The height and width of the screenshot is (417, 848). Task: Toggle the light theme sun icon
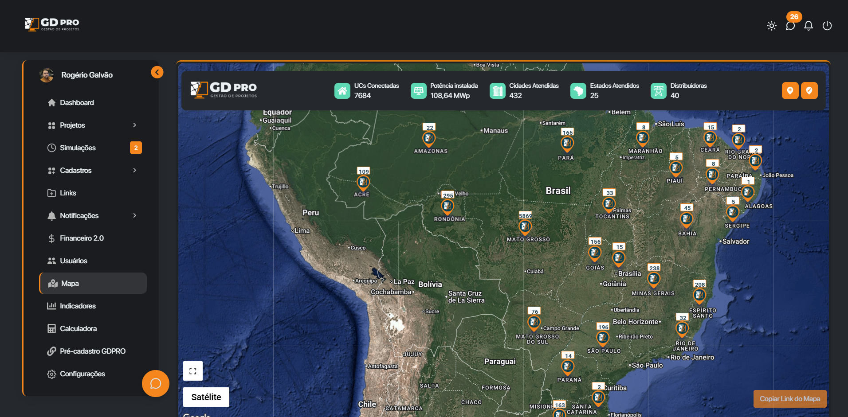pos(772,26)
